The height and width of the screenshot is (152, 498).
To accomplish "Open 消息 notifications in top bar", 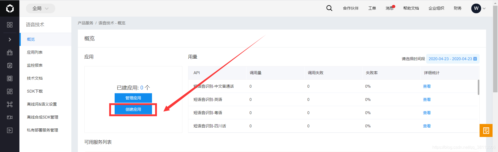I will 390,8.
